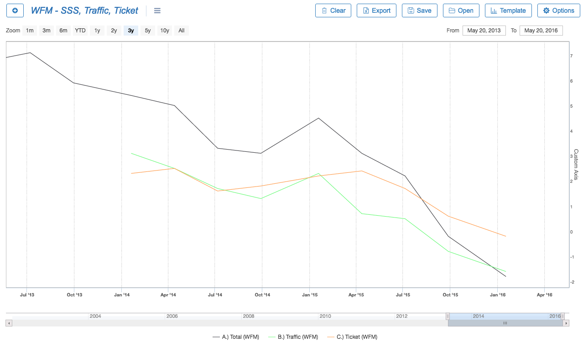
Task: Set zoom range to 5y
Action: [x=148, y=31]
